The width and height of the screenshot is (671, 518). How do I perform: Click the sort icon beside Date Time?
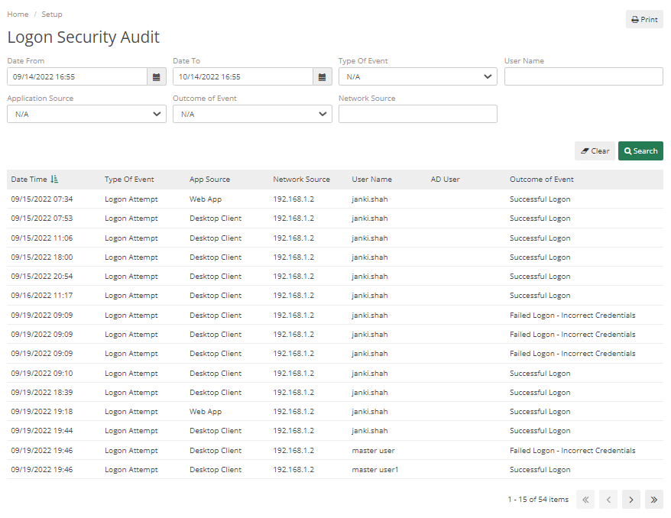click(53, 179)
